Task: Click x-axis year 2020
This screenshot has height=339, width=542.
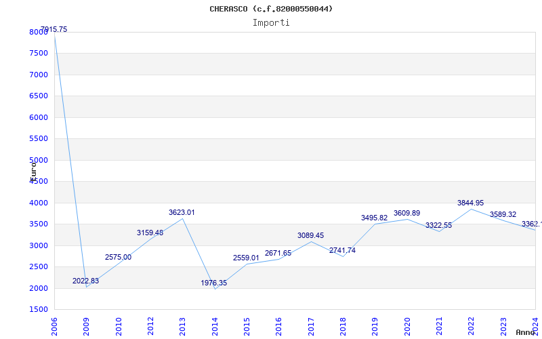Action: (407, 327)
